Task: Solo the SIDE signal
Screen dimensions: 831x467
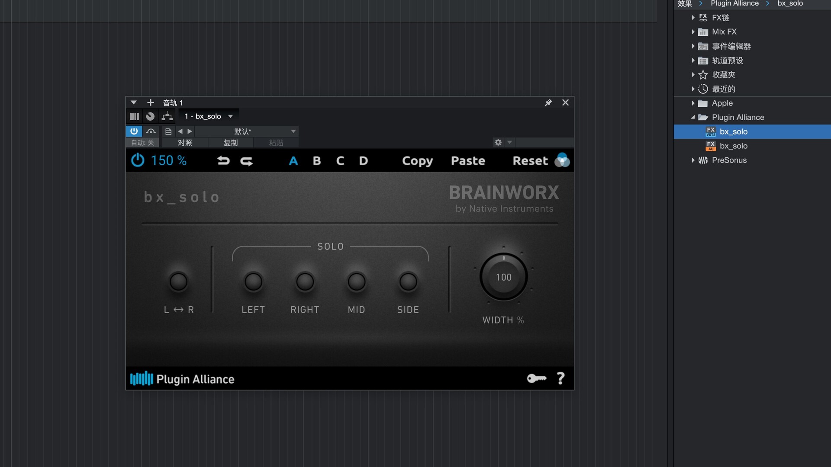Action: pos(408,281)
